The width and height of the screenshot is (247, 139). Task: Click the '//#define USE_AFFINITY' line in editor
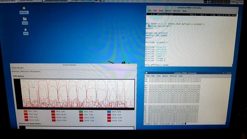[x=159, y=26]
